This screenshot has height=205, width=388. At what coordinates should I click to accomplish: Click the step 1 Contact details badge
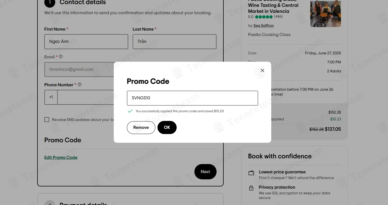coord(50,2)
